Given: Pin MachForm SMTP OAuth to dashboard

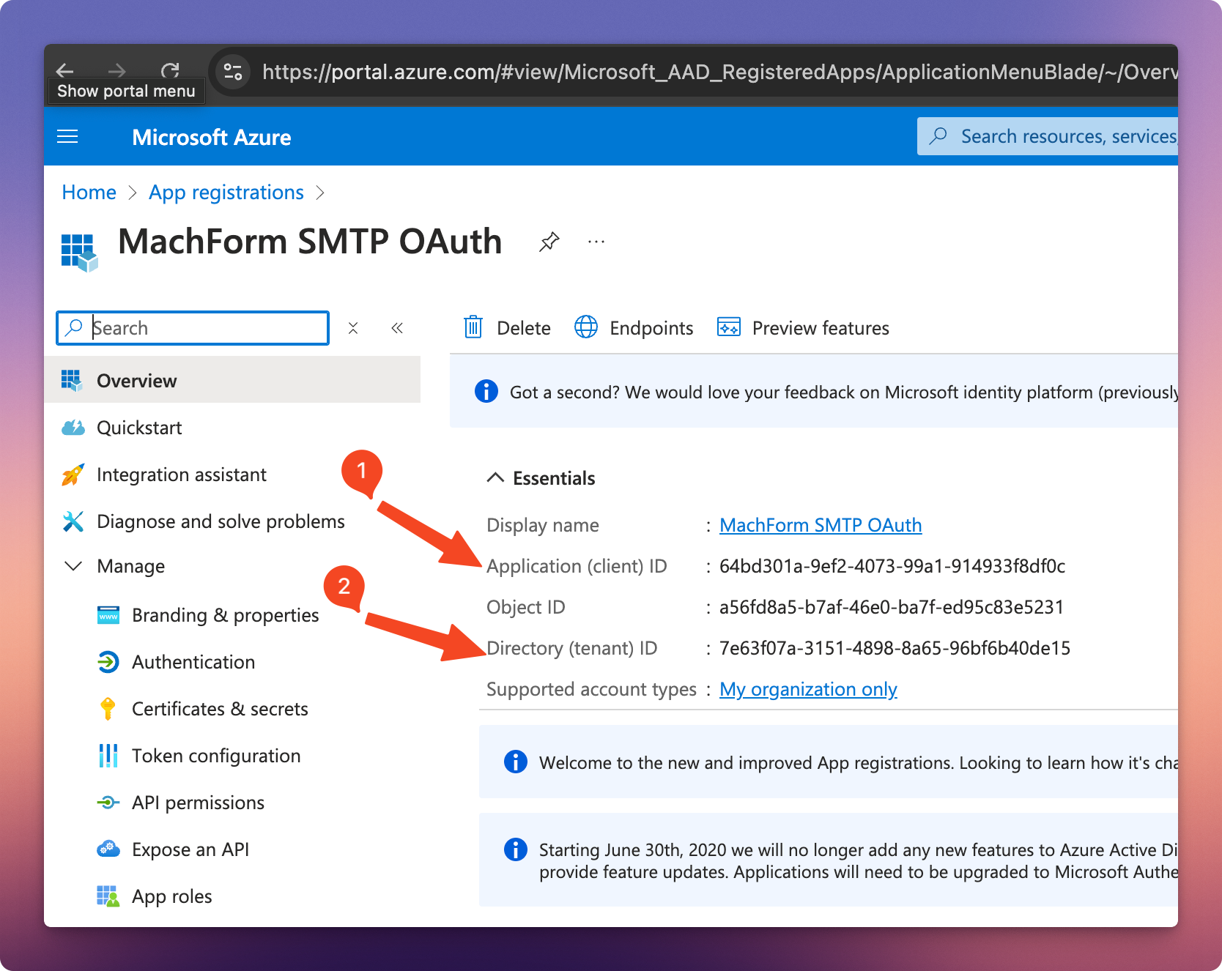Looking at the screenshot, I should coord(549,242).
